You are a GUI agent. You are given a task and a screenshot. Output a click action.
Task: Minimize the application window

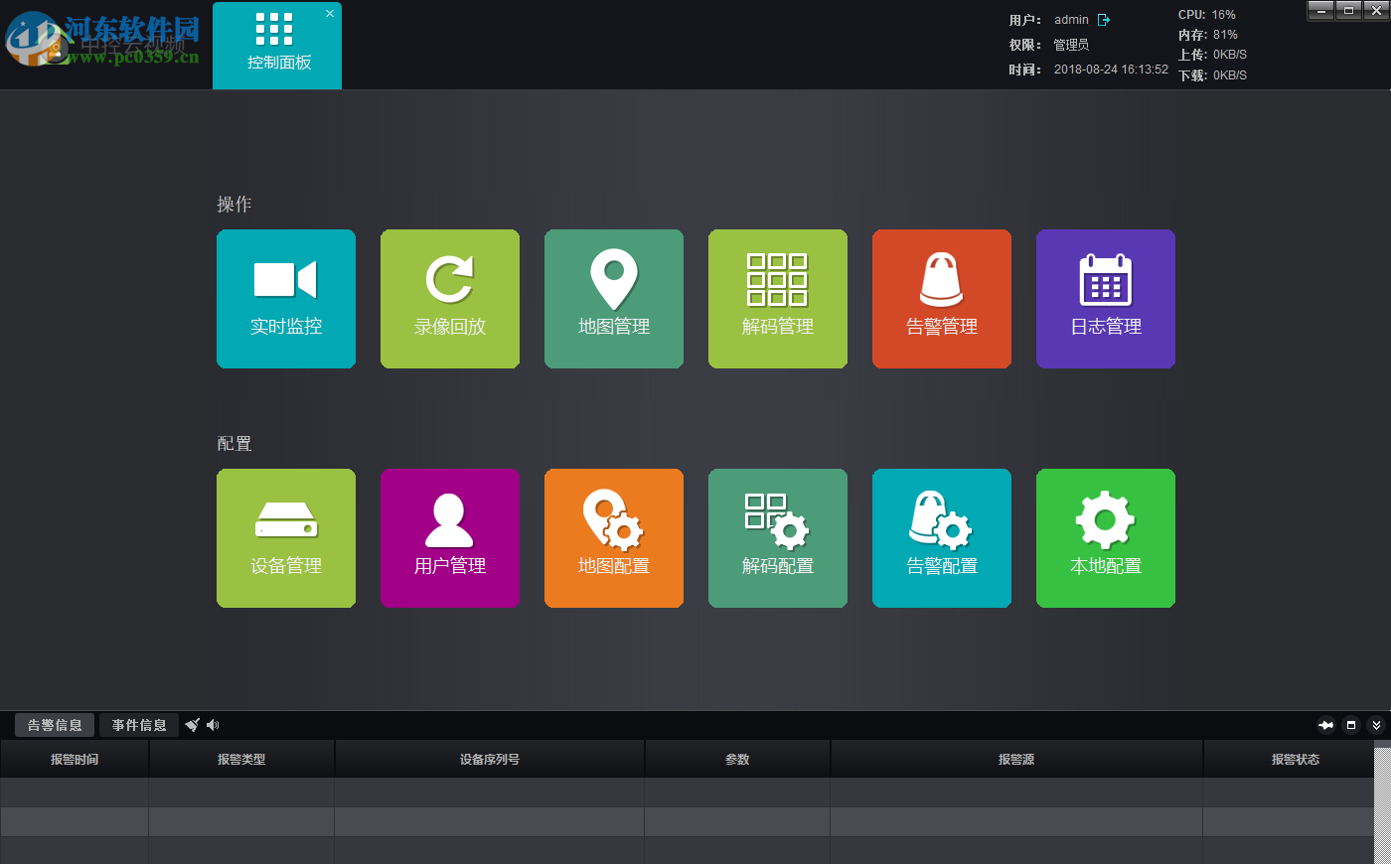1320,10
